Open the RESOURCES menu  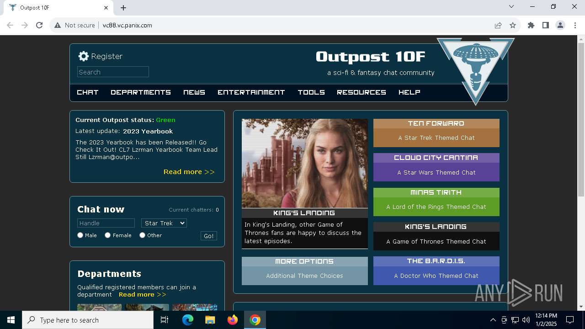pyautogui.click(x=362, y=92)
